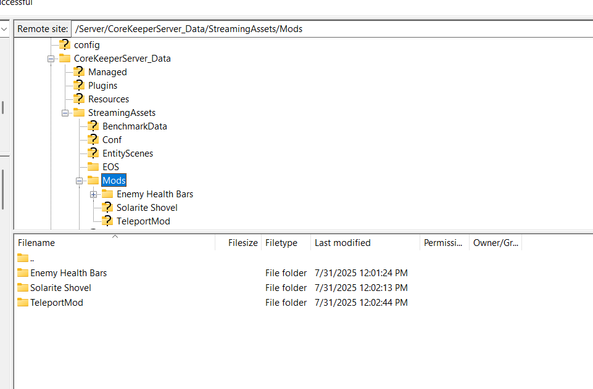Sort by the Filetype column header
The image size is (593, 389).
pyautogui.click(x=286, y=243)
